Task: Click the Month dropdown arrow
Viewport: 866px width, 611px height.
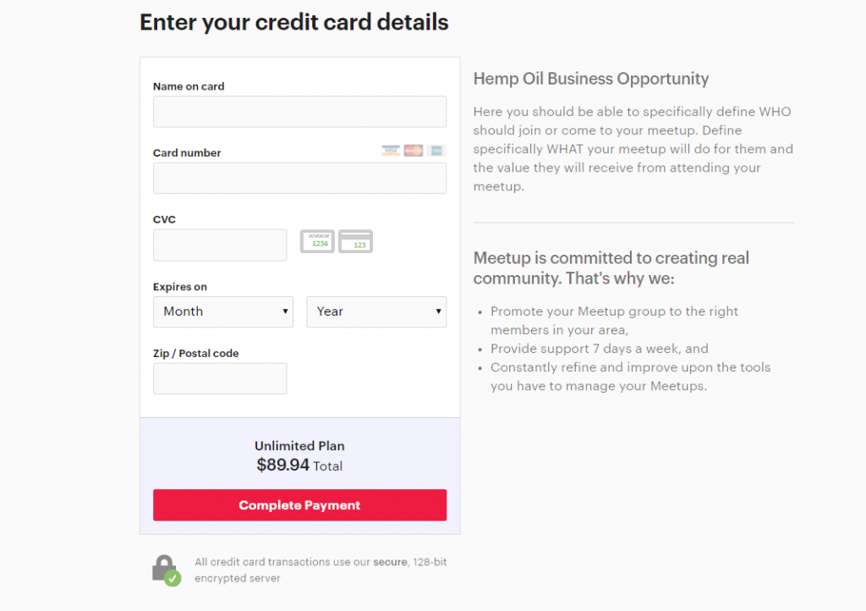Action: tap(285, 311)
